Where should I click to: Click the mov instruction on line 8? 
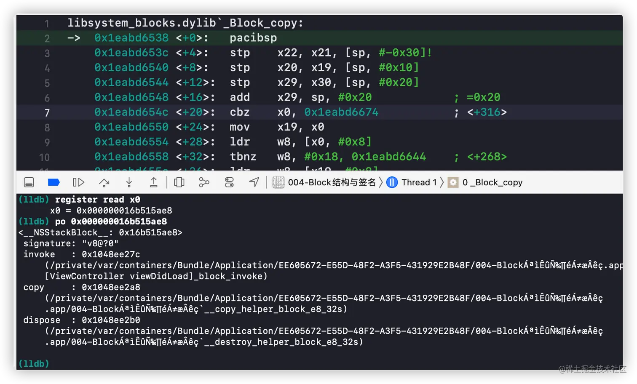pos(240,127)
